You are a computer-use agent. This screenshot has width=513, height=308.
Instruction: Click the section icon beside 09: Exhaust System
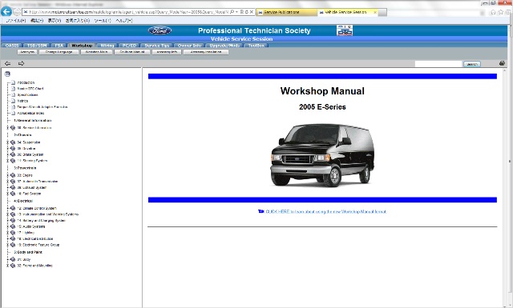point(13,187)
